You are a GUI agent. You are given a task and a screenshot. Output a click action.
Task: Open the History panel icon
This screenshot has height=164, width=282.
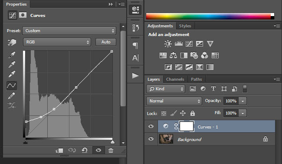coord(135,28)
